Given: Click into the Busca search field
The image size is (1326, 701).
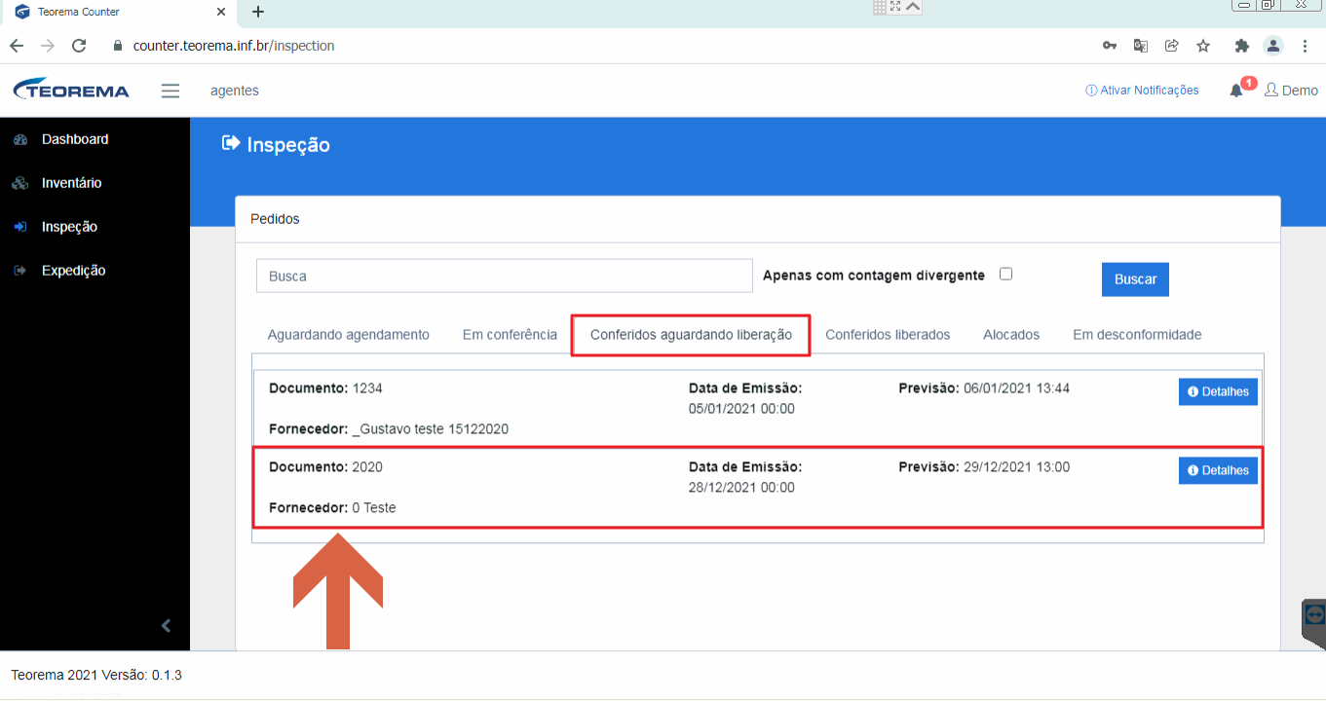Looking at the screenshot, I should pyautogui.click(x=505, y=276).
